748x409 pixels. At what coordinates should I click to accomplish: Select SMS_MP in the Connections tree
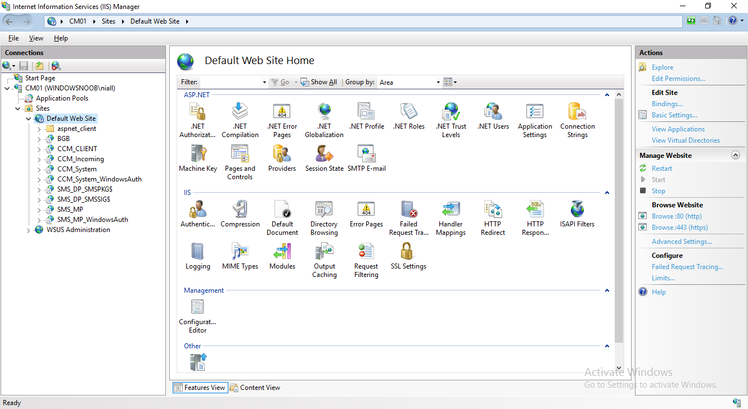[70, 210]
